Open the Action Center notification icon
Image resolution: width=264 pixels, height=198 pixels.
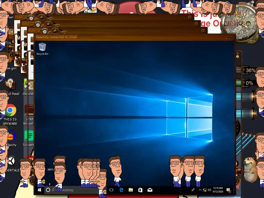point(228,190)
